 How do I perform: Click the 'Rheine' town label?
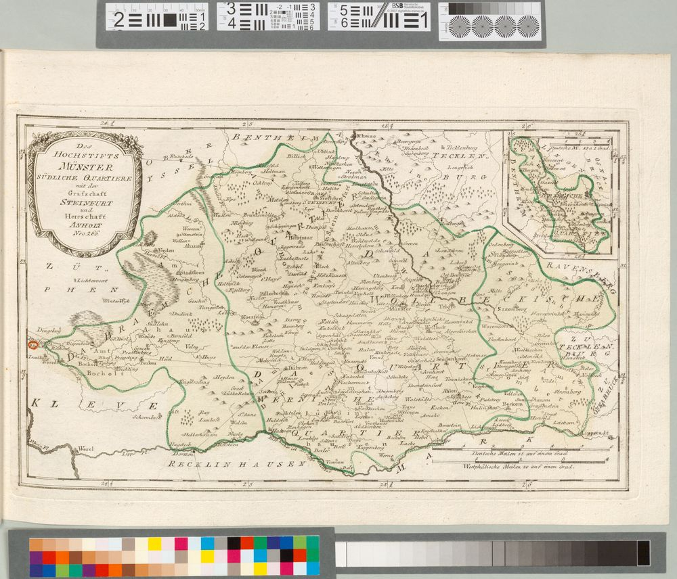click(366, 136)
